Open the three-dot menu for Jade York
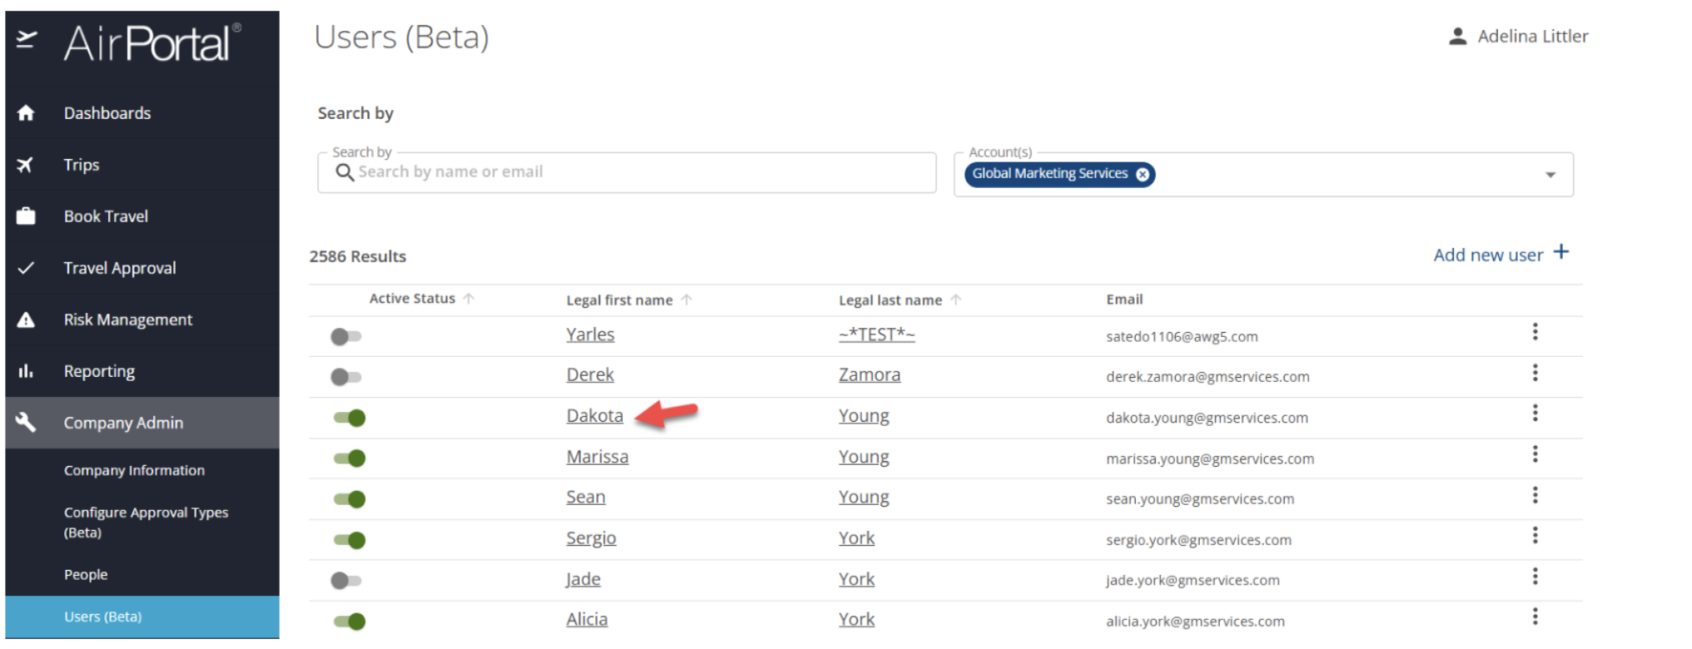This screenshot has width=1692, height=649. [x=1535, y=577]
